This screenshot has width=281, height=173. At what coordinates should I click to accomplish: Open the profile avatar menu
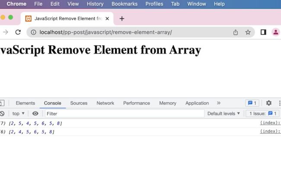(276, 32)
